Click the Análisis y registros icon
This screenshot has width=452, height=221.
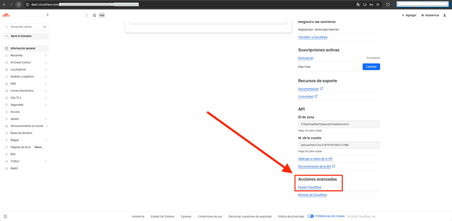click(7, 76)
